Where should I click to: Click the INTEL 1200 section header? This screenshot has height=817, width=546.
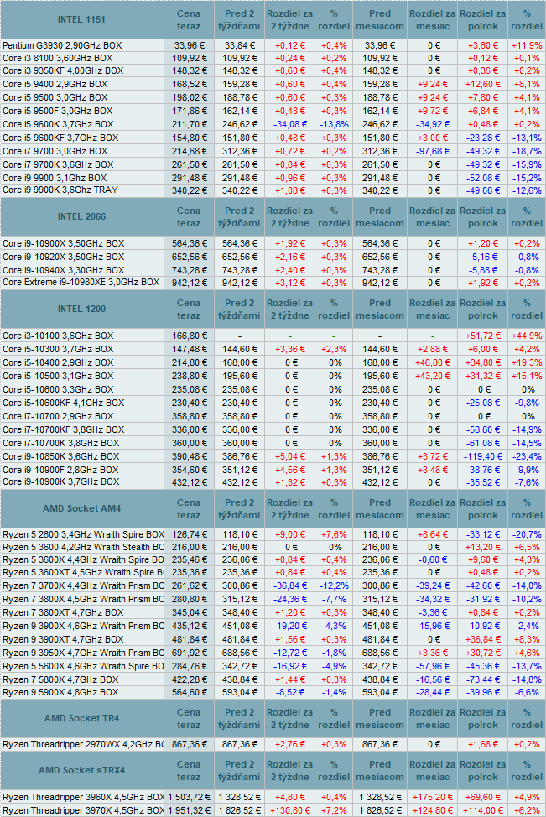click(x=81, y=309)
